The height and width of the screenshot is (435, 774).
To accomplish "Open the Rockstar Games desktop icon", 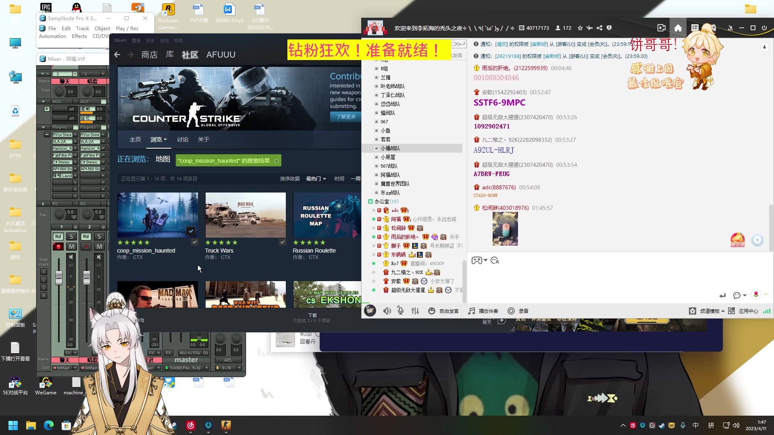I will pos(168,16).
